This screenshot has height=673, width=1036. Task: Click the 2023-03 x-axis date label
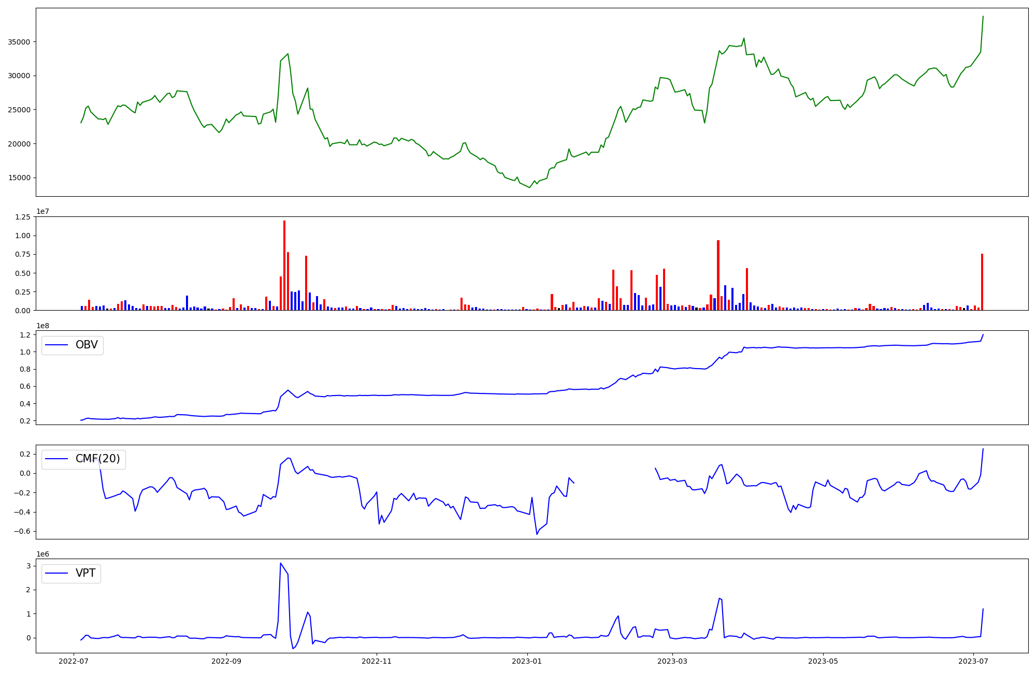[672, 661]
